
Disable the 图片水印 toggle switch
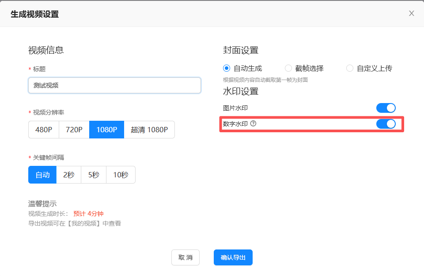click(386, 108)
